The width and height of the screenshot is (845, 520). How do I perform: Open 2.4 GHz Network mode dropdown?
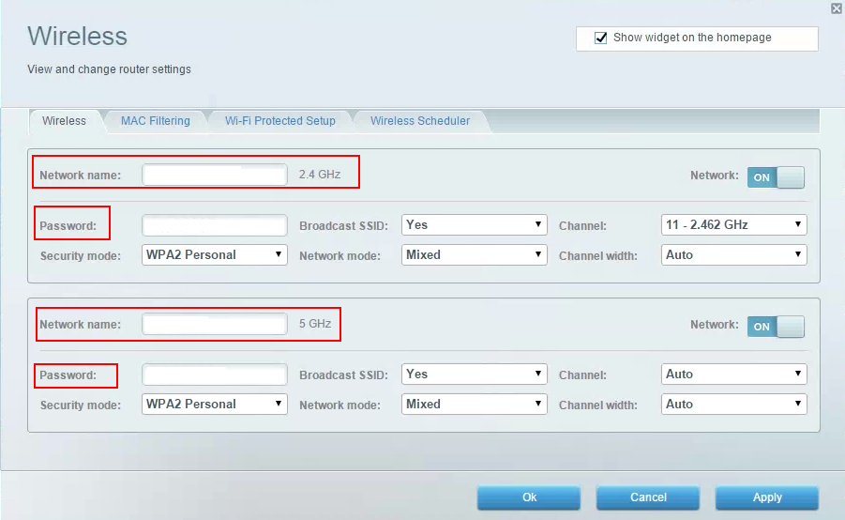(474, 254)
